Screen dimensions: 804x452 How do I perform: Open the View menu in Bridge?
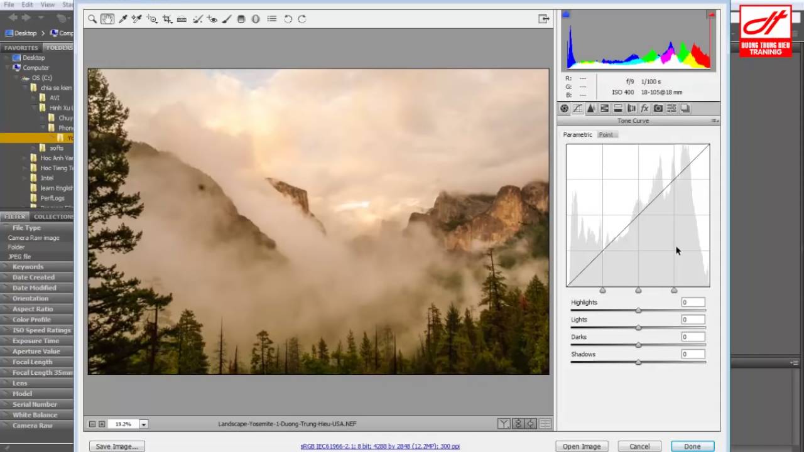47,4
